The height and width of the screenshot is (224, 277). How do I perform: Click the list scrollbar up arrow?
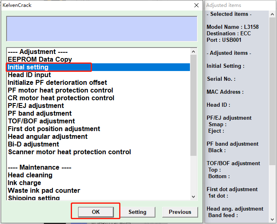point(193,51)
